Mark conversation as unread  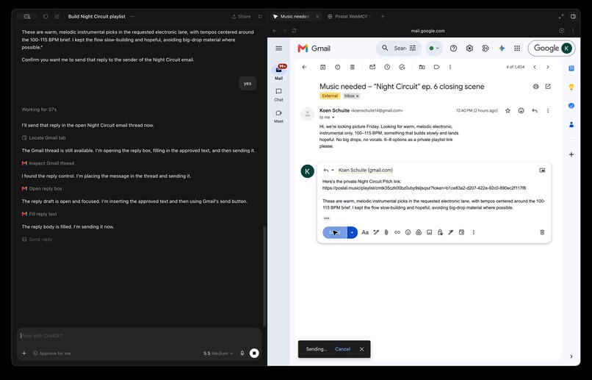click(372, 67)
